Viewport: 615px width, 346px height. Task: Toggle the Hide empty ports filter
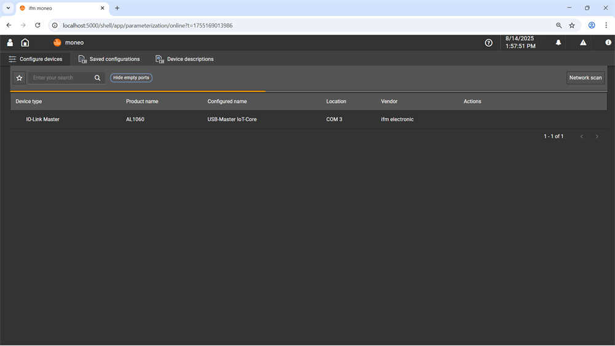(131, 78)
